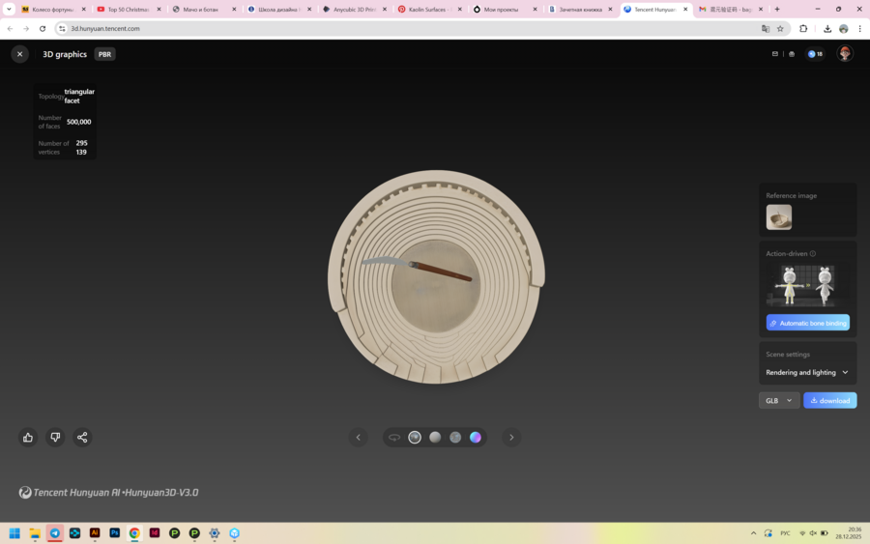Viewport: 870px width, 544px height.
Task: Switch to the Колесо фортуны tab
Action: pyautogui.click(x=53, y=10)
